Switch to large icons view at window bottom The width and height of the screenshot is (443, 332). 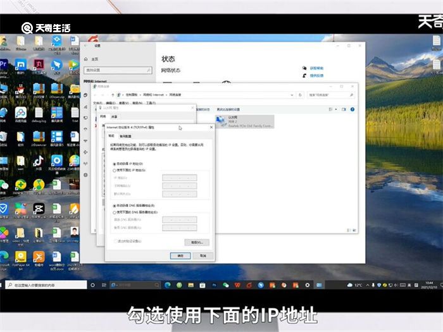[354, 230]
